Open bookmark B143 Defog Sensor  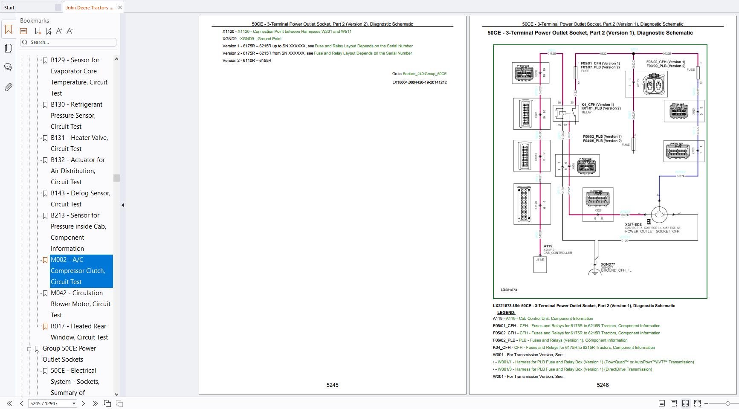tap(80, 199)
